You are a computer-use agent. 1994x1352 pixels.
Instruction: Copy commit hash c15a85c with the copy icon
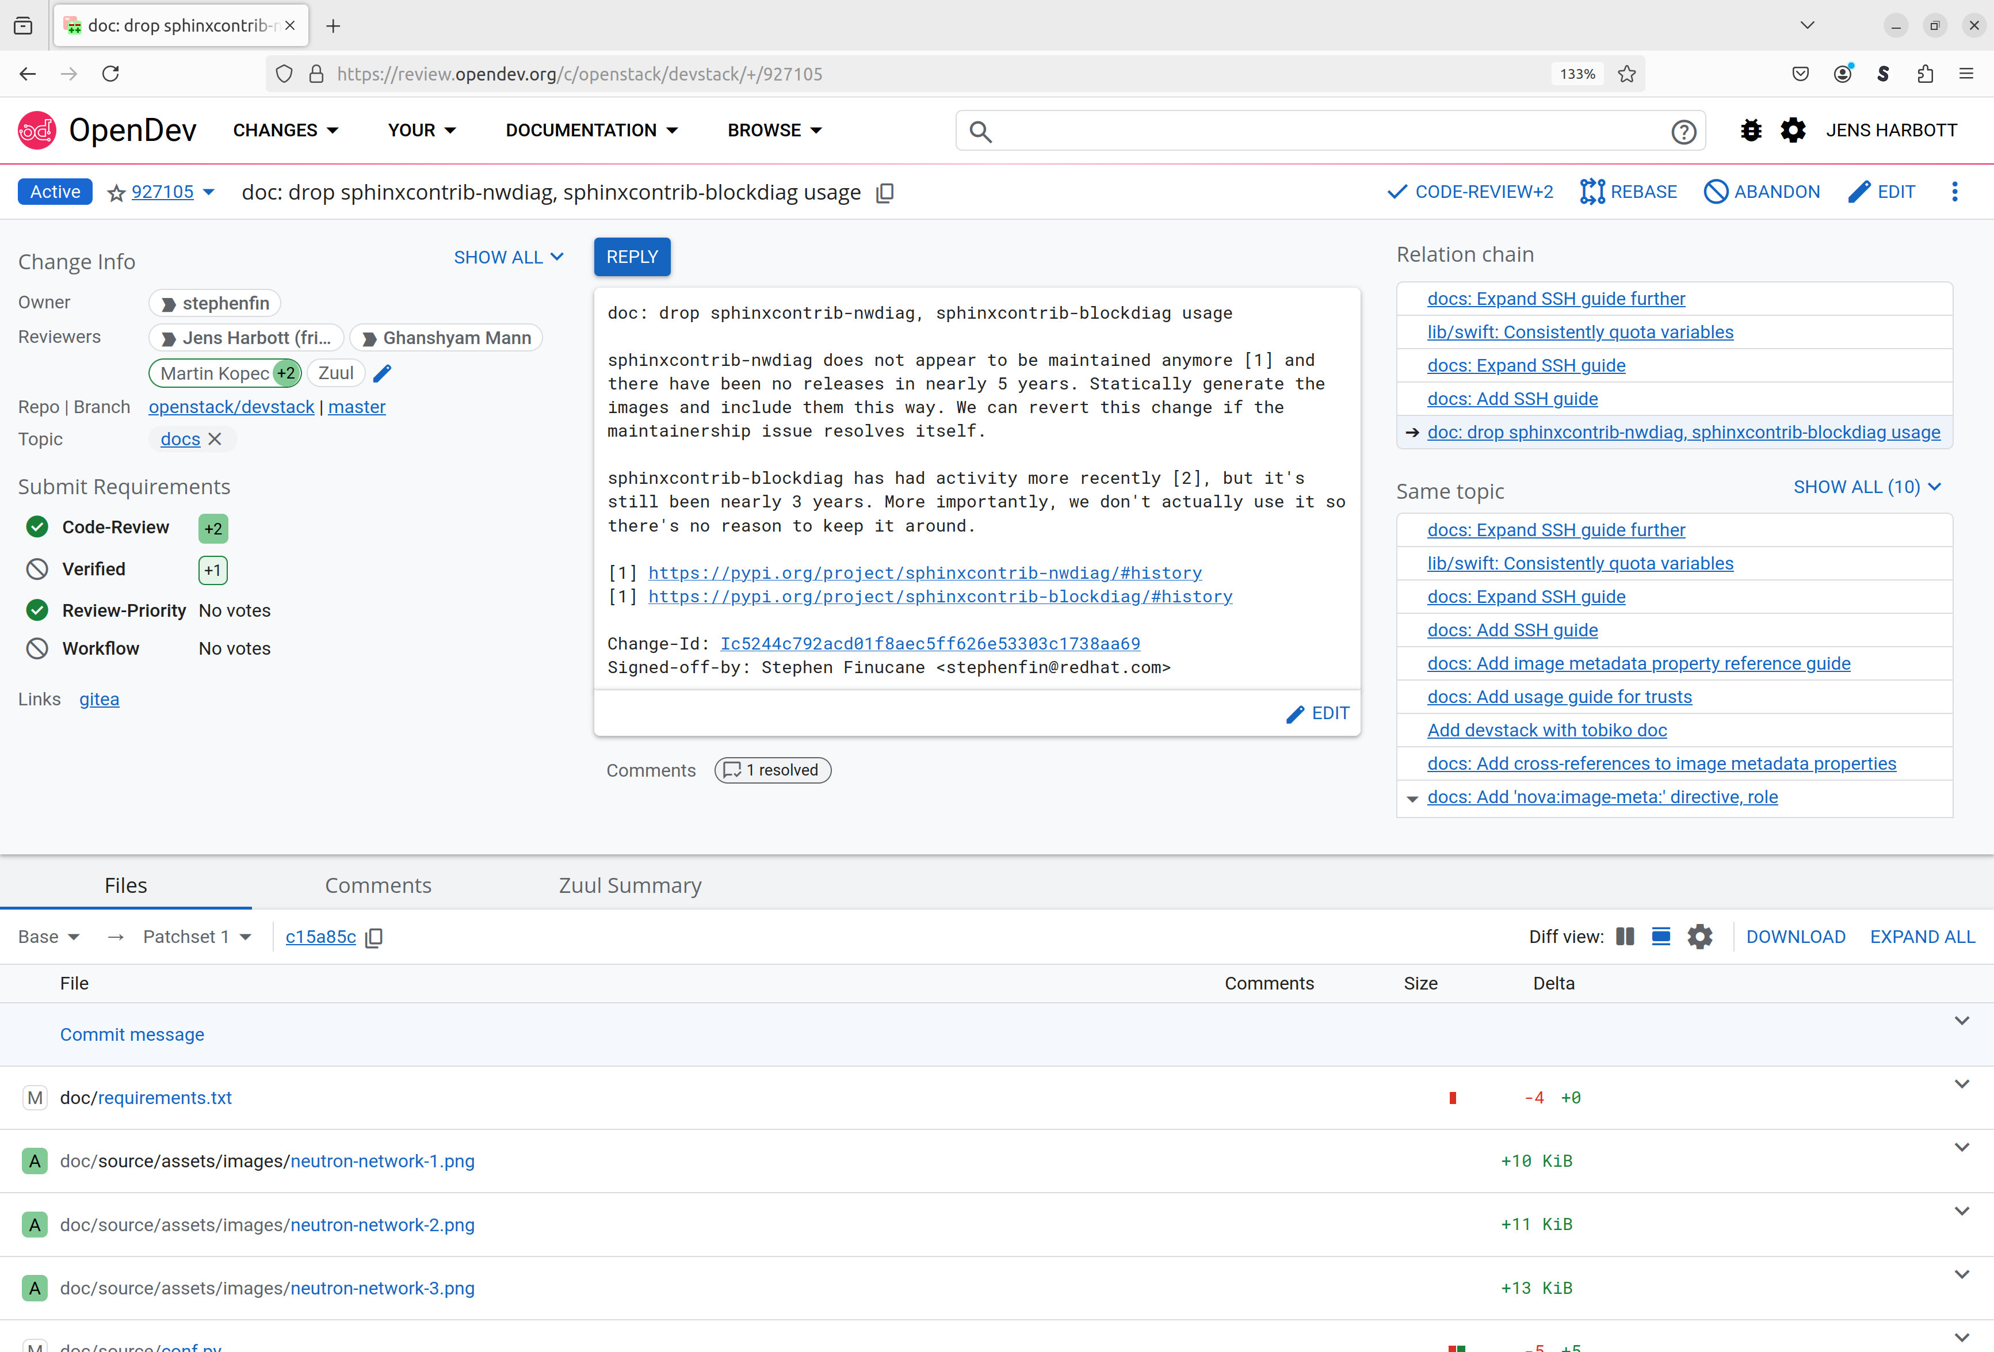[374, 938]
